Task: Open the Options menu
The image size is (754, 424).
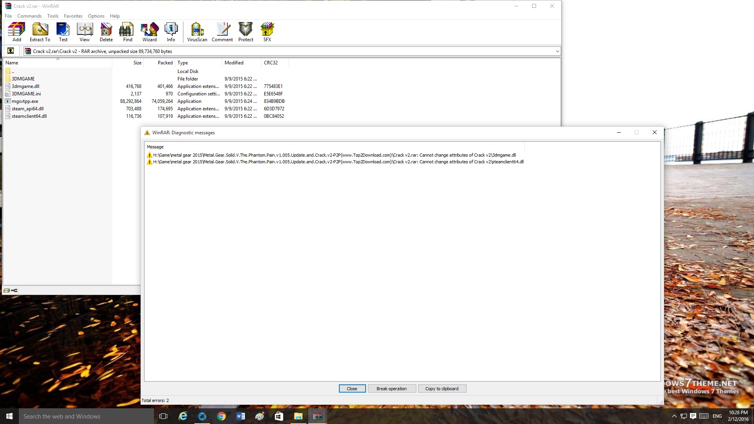Action: click(96, 16)
